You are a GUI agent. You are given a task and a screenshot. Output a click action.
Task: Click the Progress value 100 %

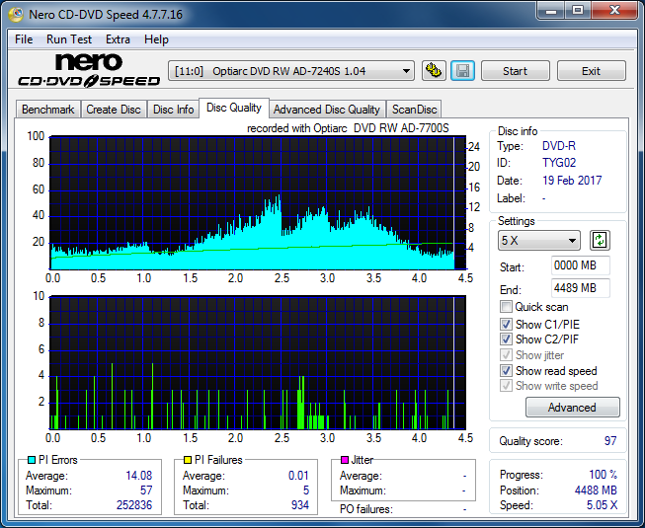tap(604, 475)
